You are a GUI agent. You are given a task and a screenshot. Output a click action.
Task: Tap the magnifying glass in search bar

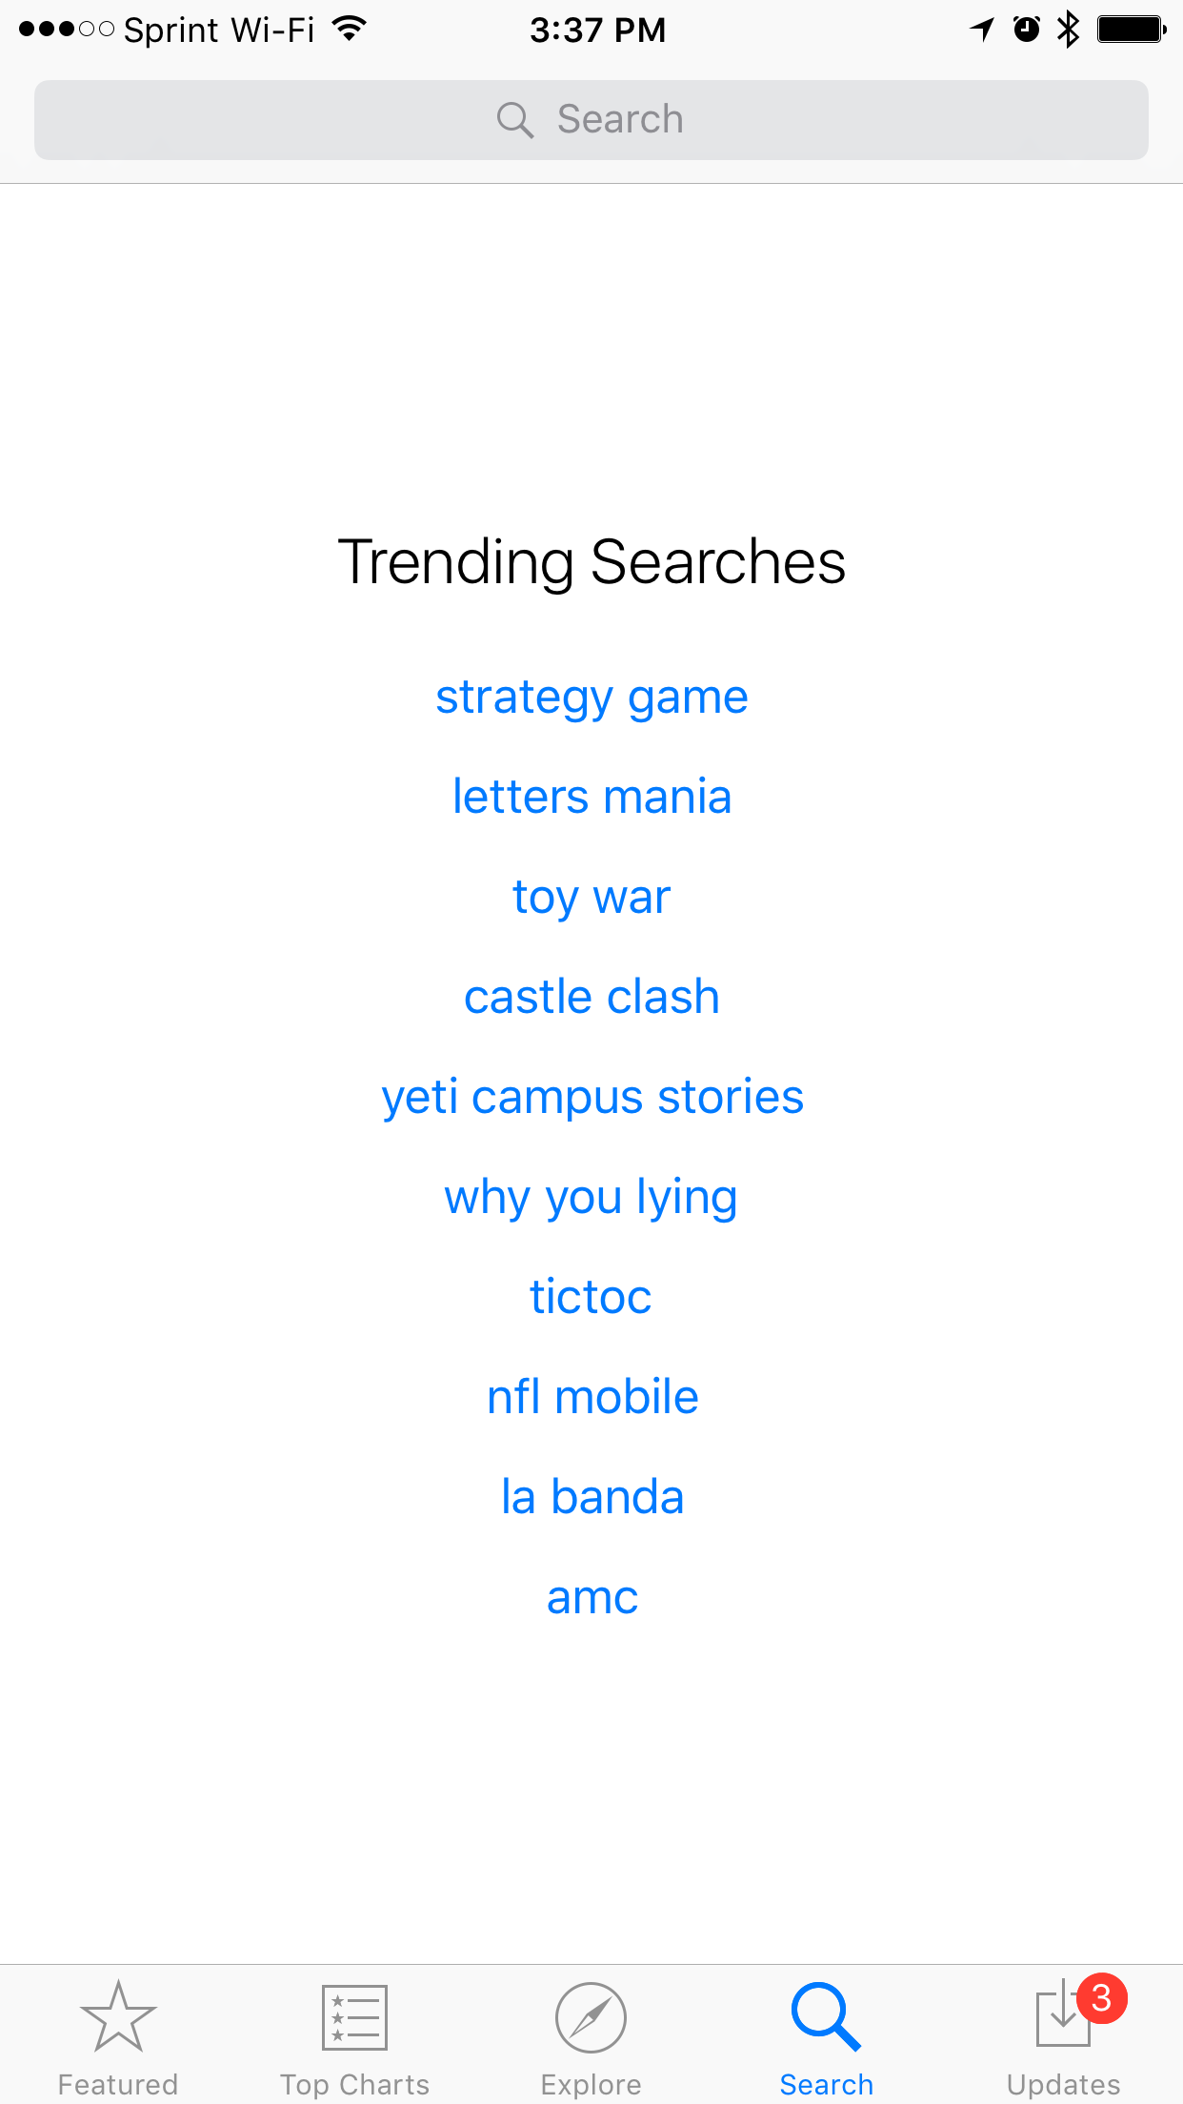514,120
